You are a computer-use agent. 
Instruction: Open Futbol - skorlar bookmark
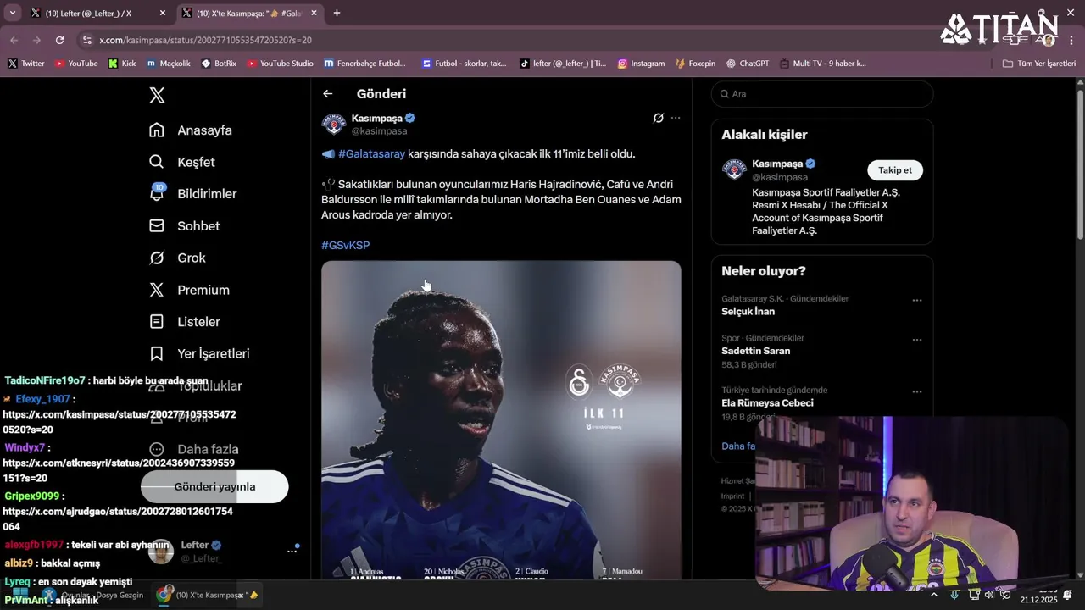click(464, 64)
